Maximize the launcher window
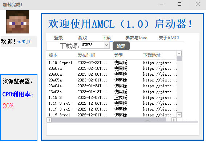 (179, 4)
